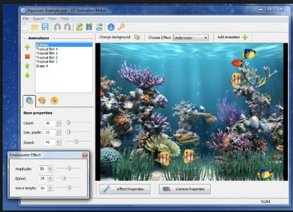Expand the Choose Effect Underwater dropdown
Viewport: 293px width, 212px height.
coord(191,38)
